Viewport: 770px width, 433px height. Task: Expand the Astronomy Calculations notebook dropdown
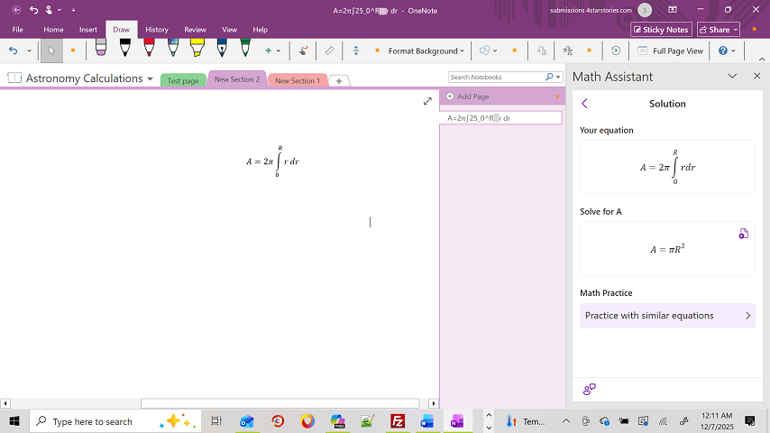[x=150, y=79]
